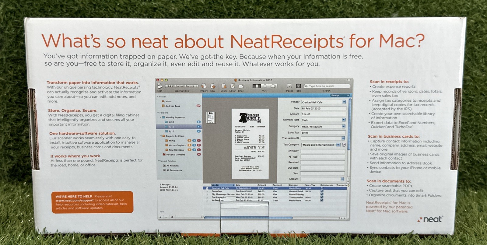Toggle Reimbursable checkbox for CarSharing Inc.

(x=322, y=197)
